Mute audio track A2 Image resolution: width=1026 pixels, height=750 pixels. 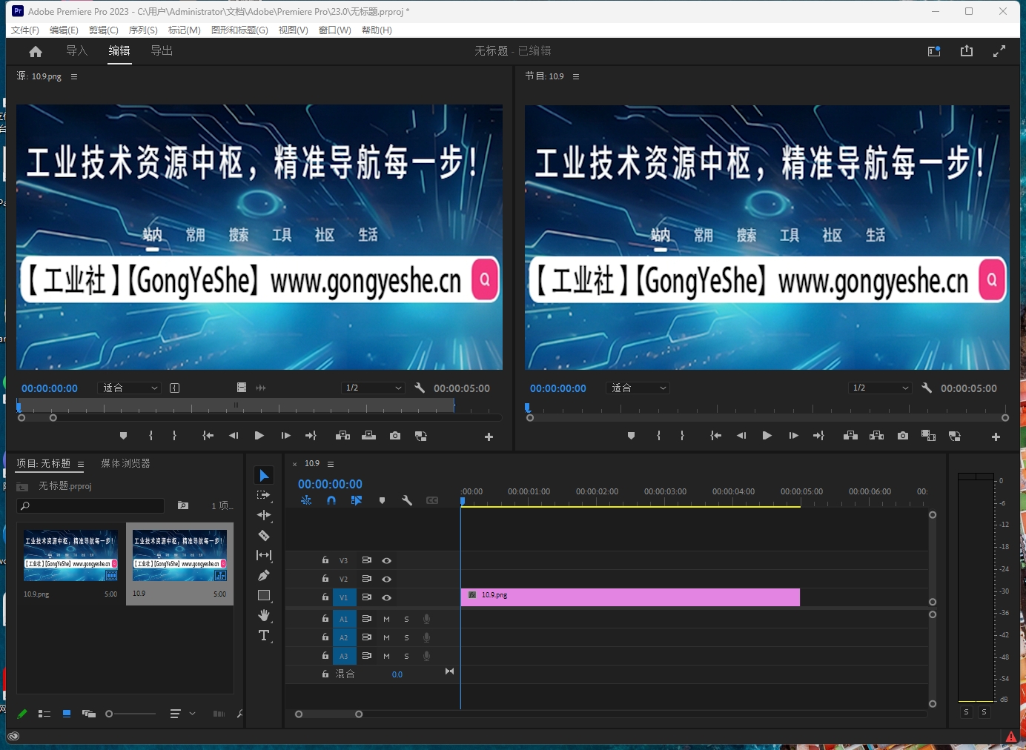tap(386, 637)
